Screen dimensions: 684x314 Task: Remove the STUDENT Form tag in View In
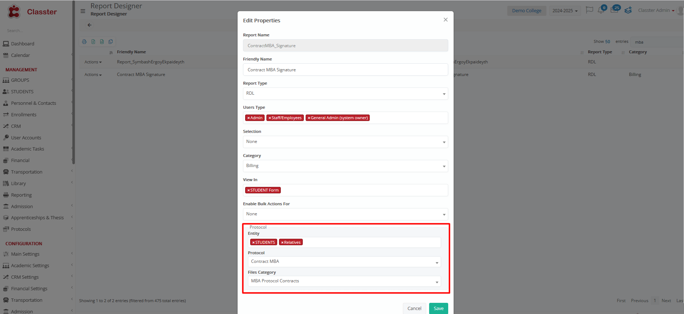click(248, 190)
